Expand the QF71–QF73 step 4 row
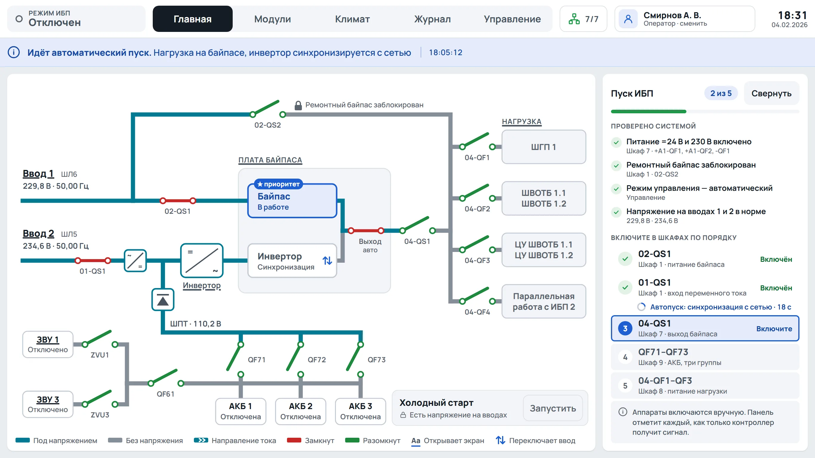The width and height of the screenshot is (815, 458). tap(705, 357)
